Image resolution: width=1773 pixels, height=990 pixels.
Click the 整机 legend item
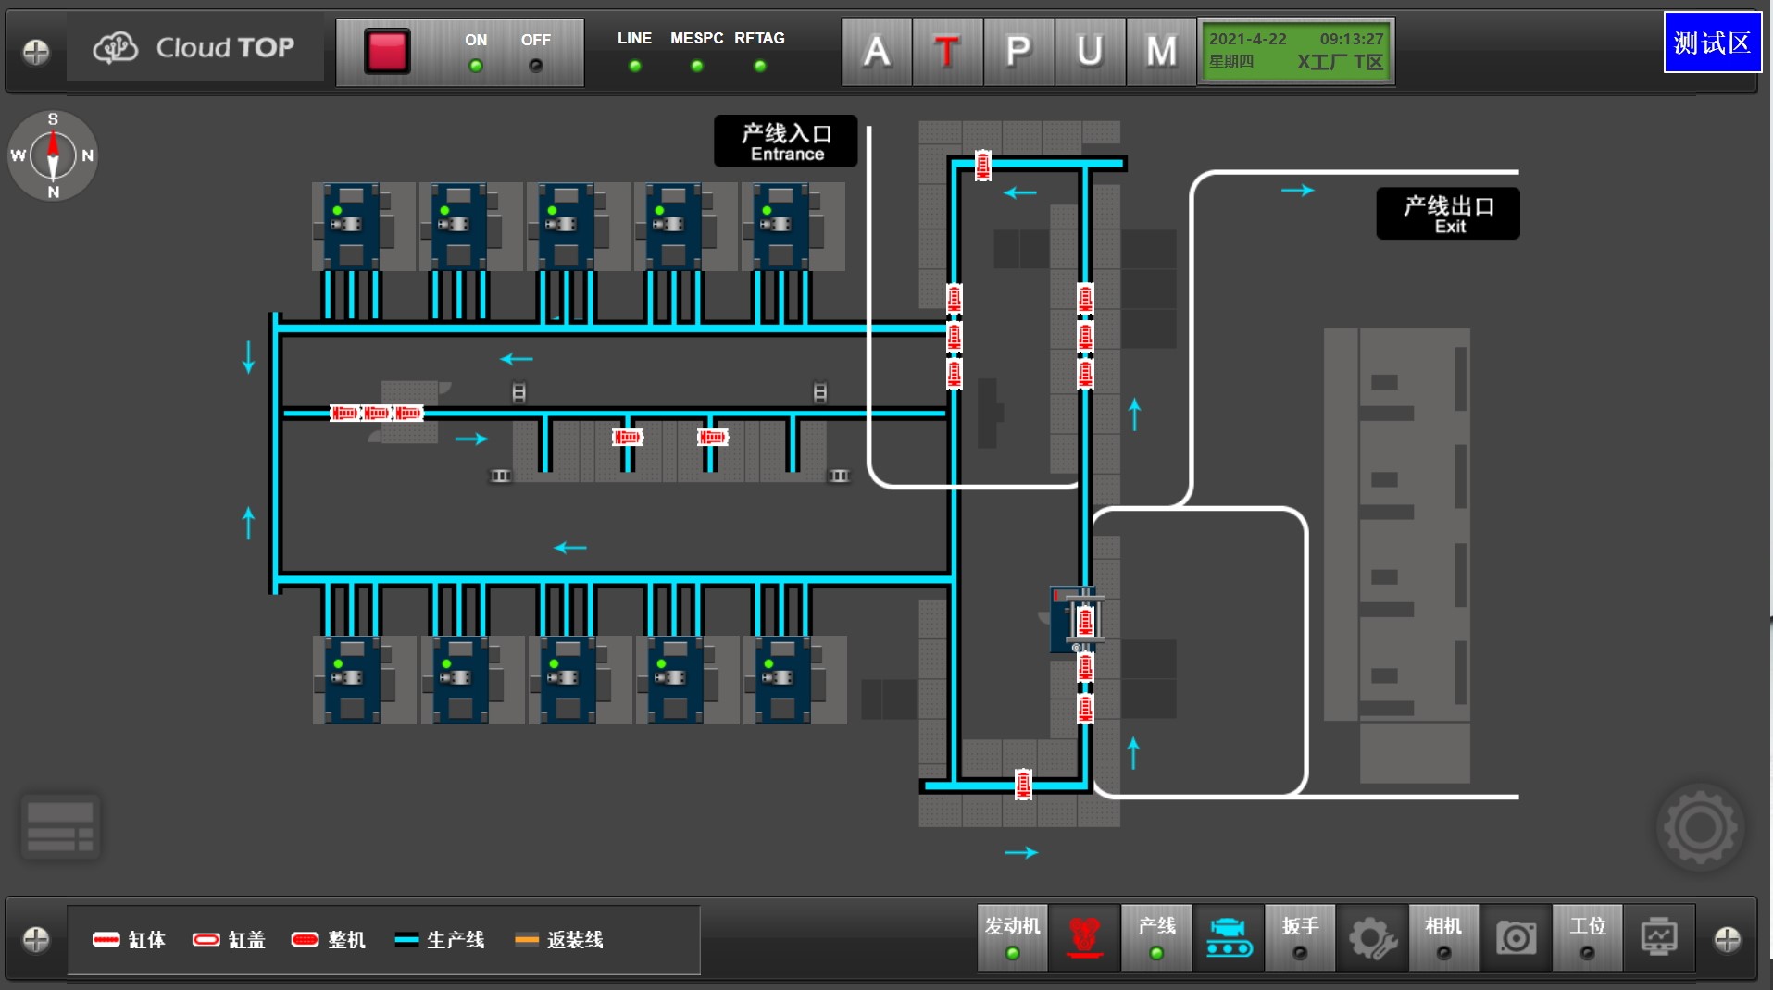pyautogui.click(x=329, y=940)
